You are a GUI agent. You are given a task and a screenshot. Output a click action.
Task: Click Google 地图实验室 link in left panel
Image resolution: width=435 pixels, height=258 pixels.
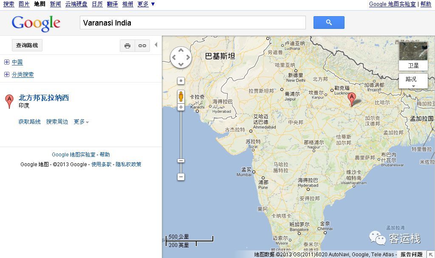point(73,155)
